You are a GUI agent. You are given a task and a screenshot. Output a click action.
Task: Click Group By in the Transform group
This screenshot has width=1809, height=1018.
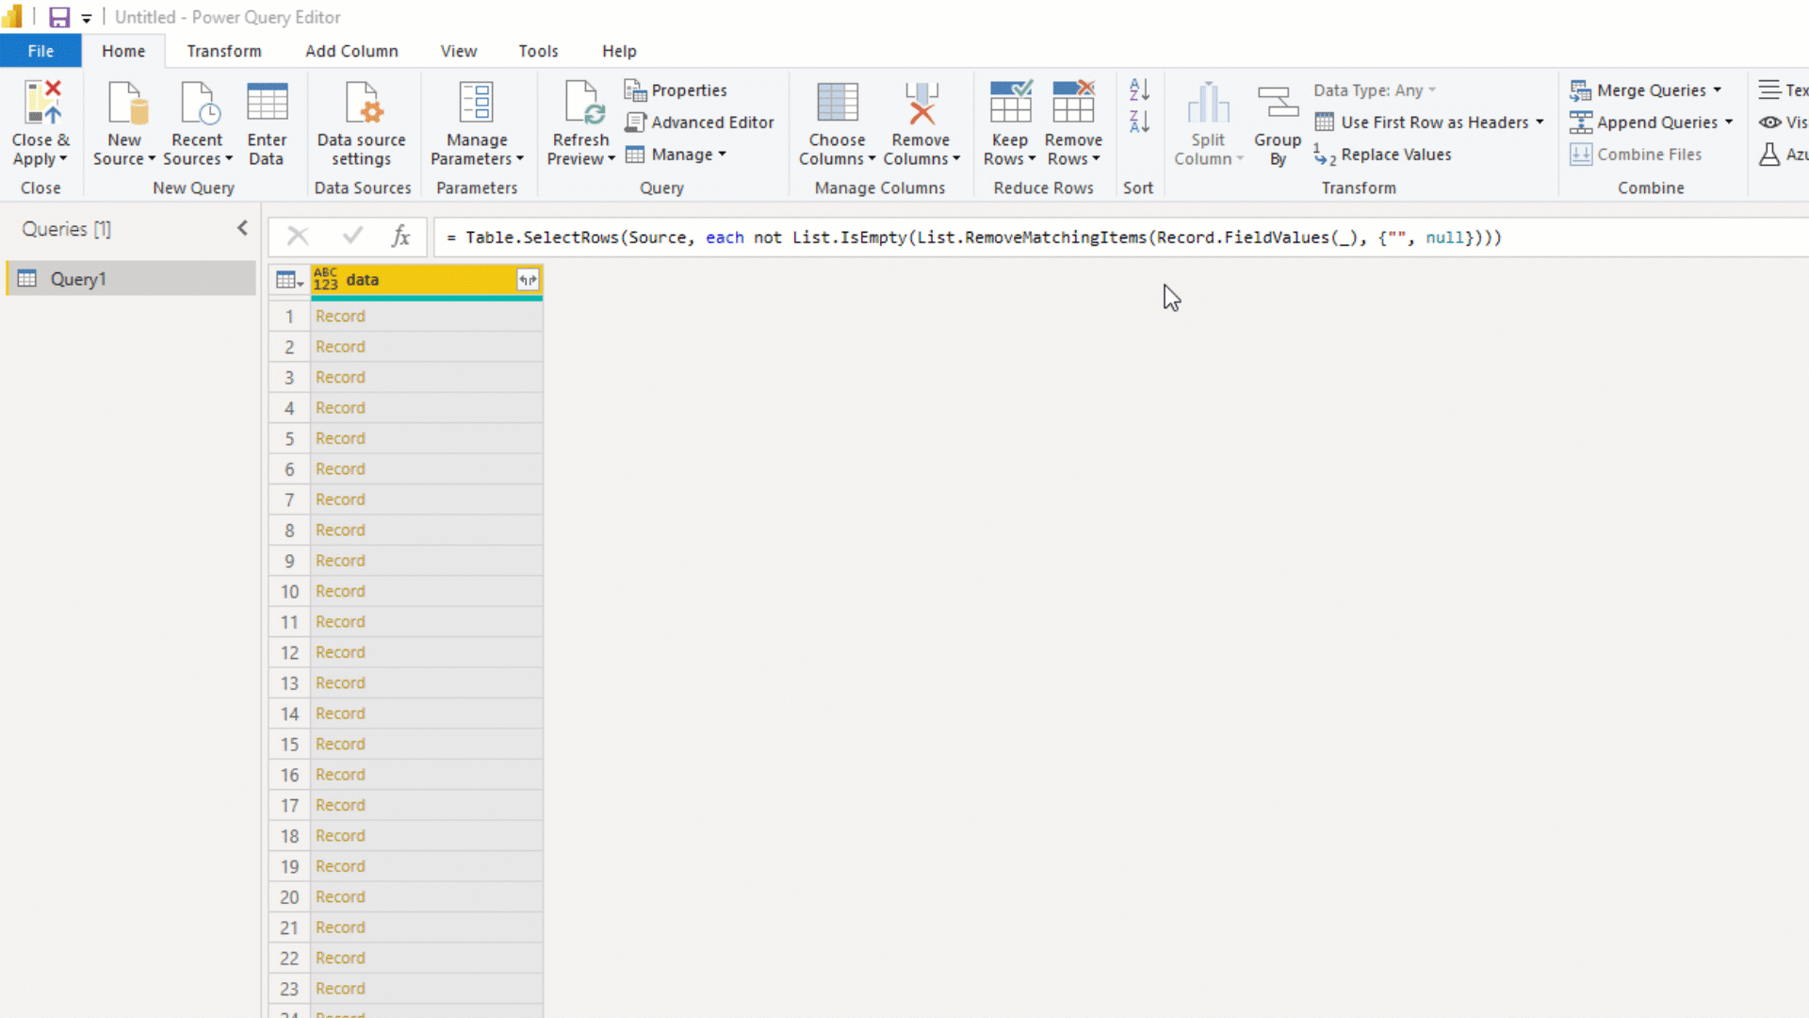(1278, 121)
